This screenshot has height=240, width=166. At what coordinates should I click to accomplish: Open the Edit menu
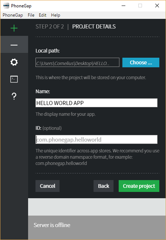pos(43,15)
